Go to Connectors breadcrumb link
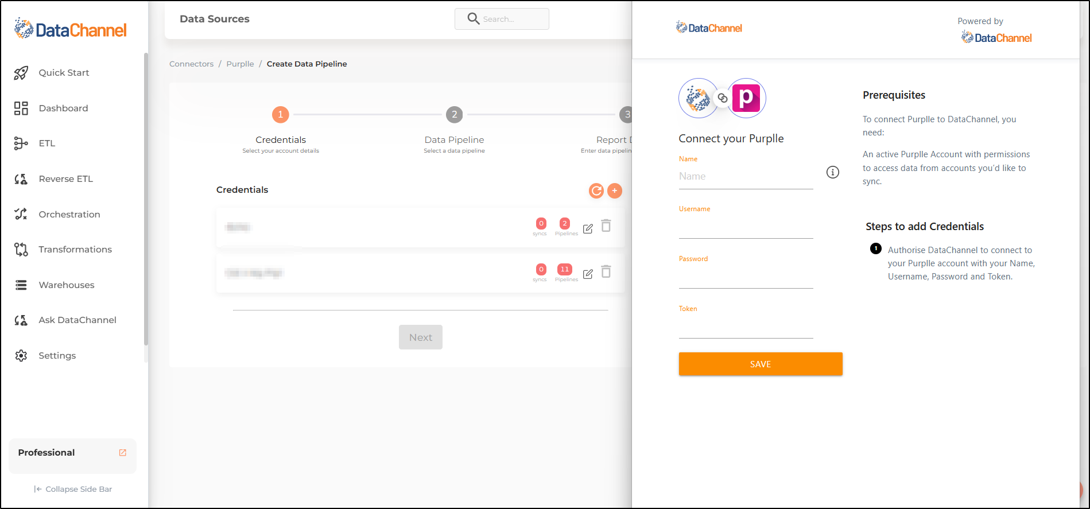The image size is (1090, 509). 192,64
